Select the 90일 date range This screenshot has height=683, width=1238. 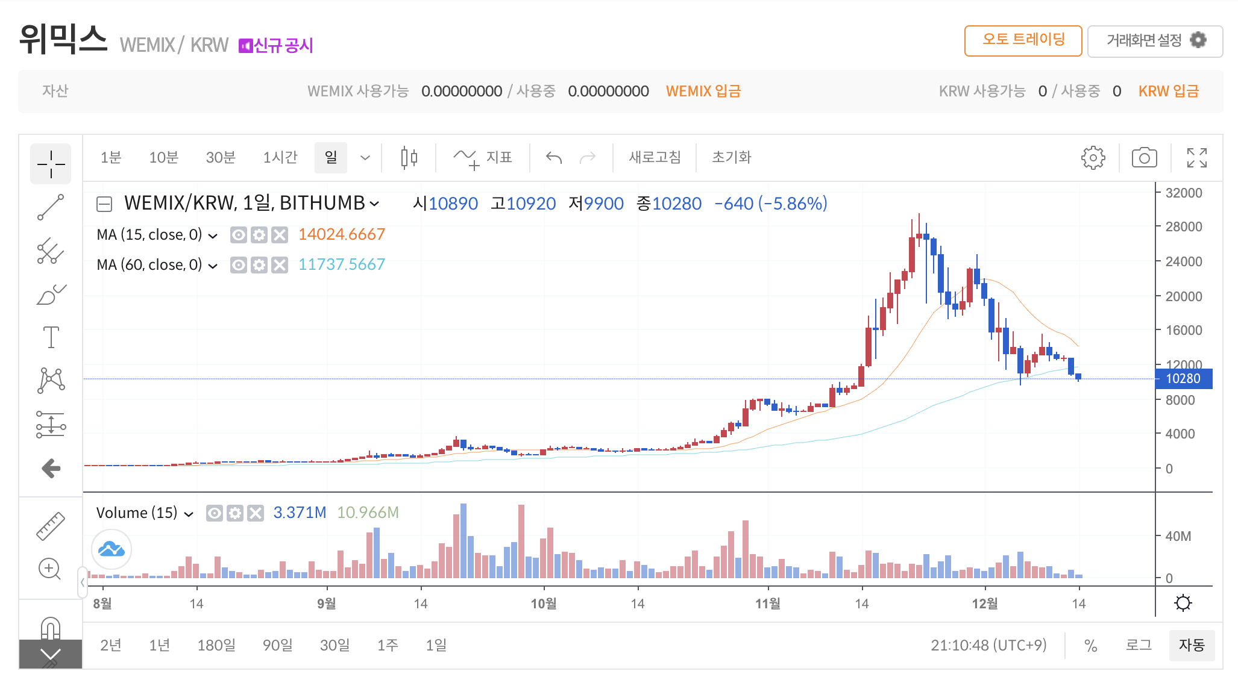tap(277, 646)
